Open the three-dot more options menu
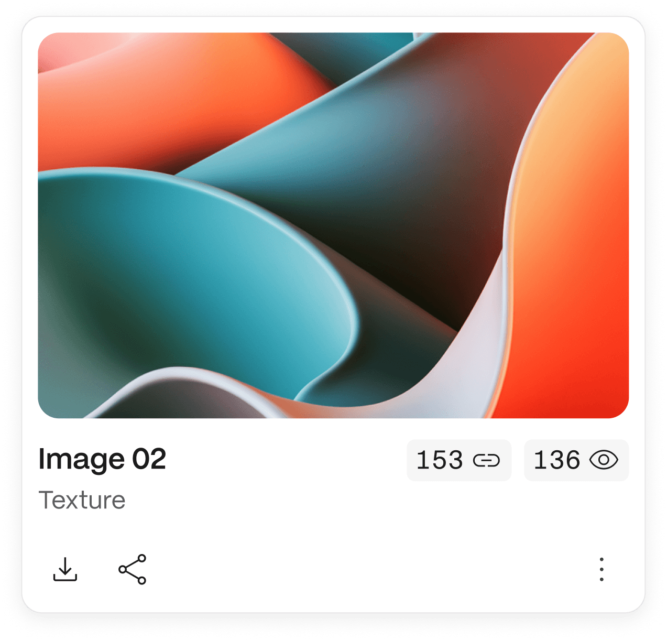This screenshot has height=640, width=667. coord(602,569)
